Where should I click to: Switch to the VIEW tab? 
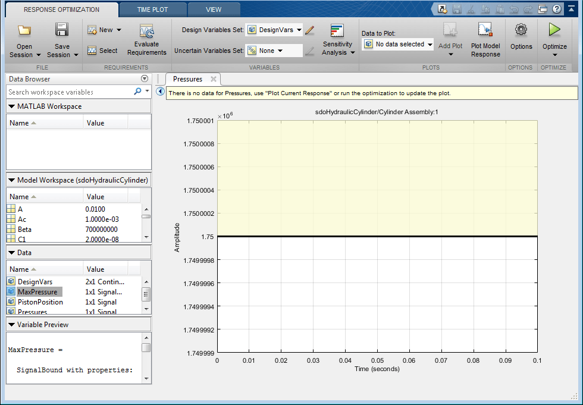click(214, 10)
